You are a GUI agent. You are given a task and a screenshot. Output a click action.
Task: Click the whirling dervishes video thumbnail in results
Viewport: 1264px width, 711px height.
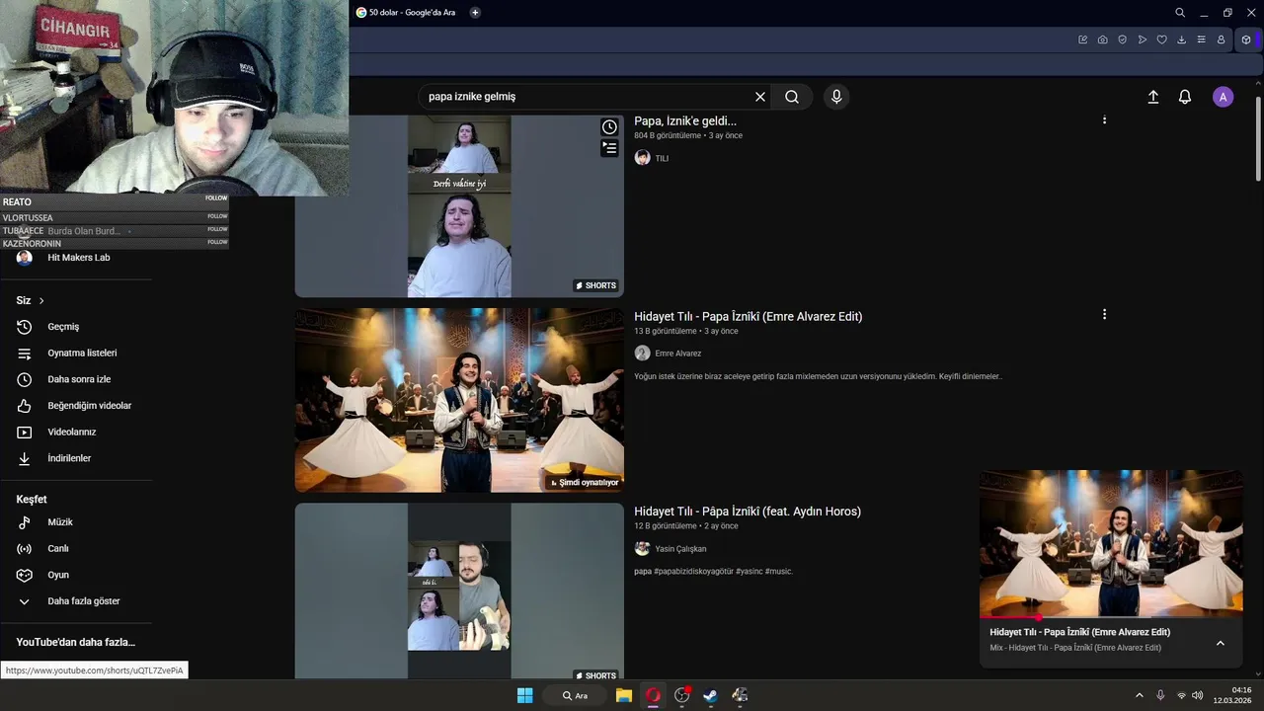[459, 400]
